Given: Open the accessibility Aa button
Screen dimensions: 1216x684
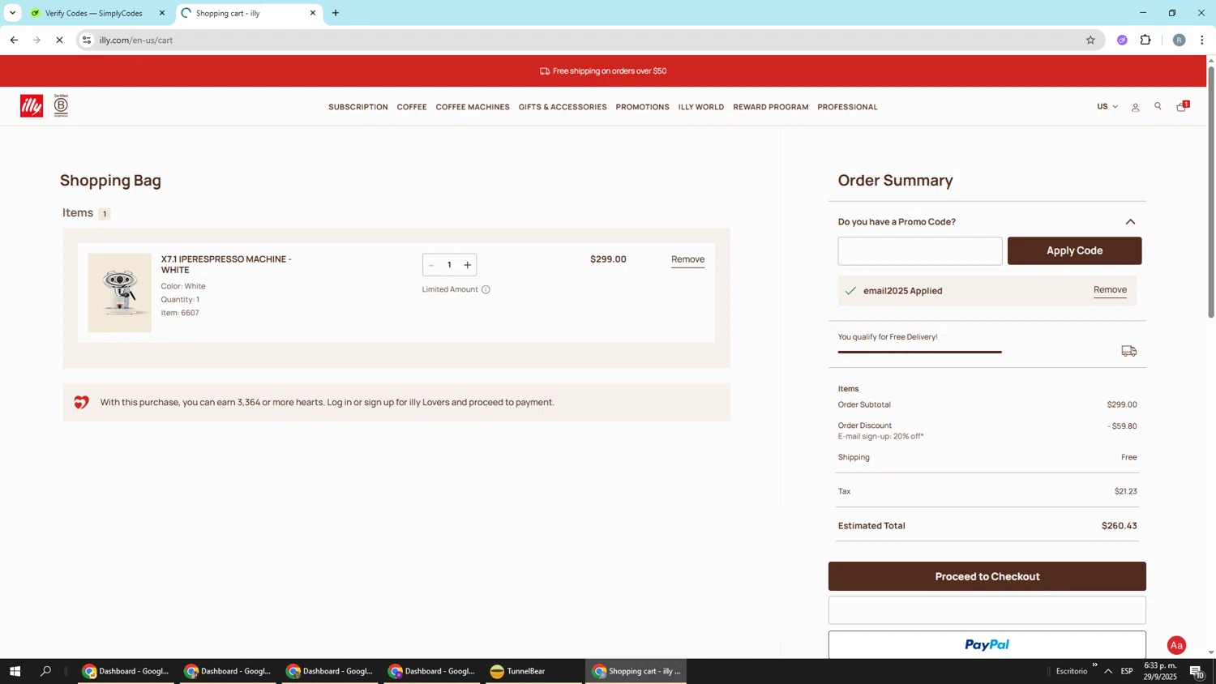Looking at the screenshot, I should 1176,645.
